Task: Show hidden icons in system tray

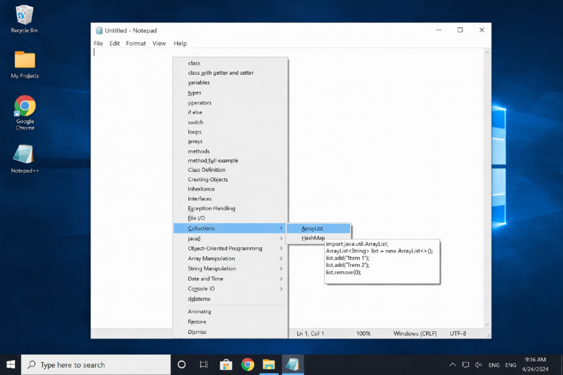Action: 452,365
